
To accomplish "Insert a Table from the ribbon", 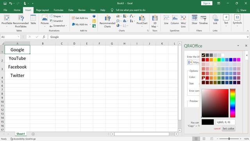I will 33,20.
